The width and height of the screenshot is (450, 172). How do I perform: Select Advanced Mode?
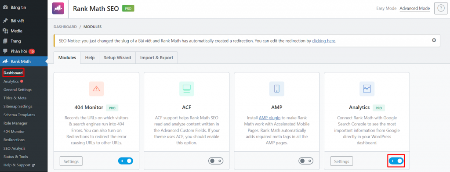point(415,8)
